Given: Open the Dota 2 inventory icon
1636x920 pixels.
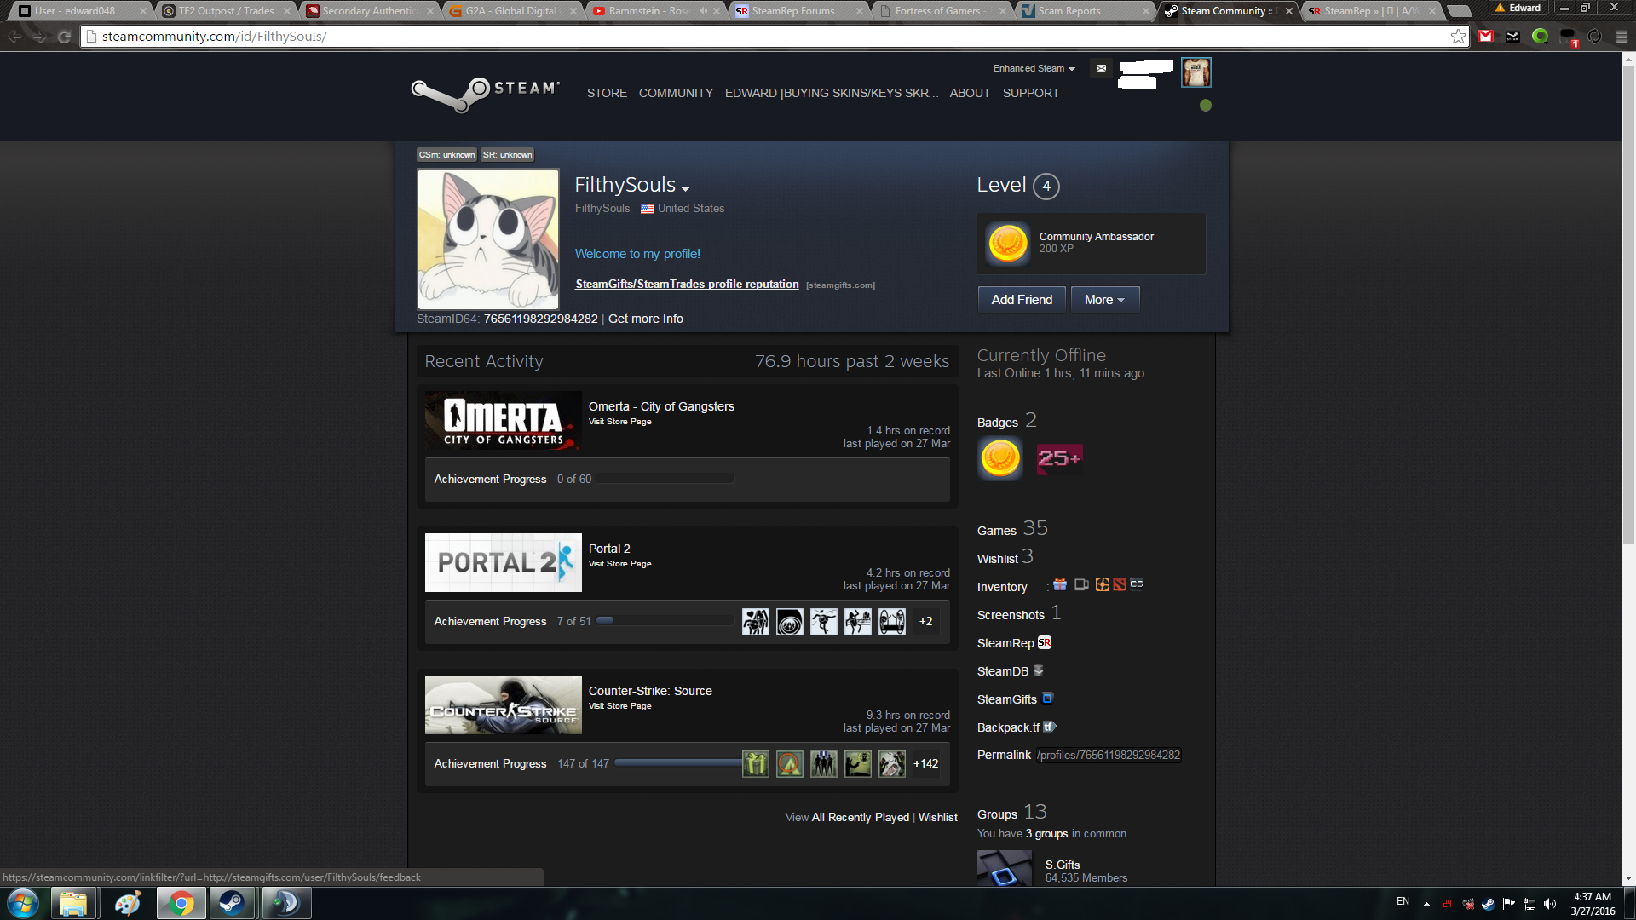Looking at the screenshot, I should (x=1120, y=584).
